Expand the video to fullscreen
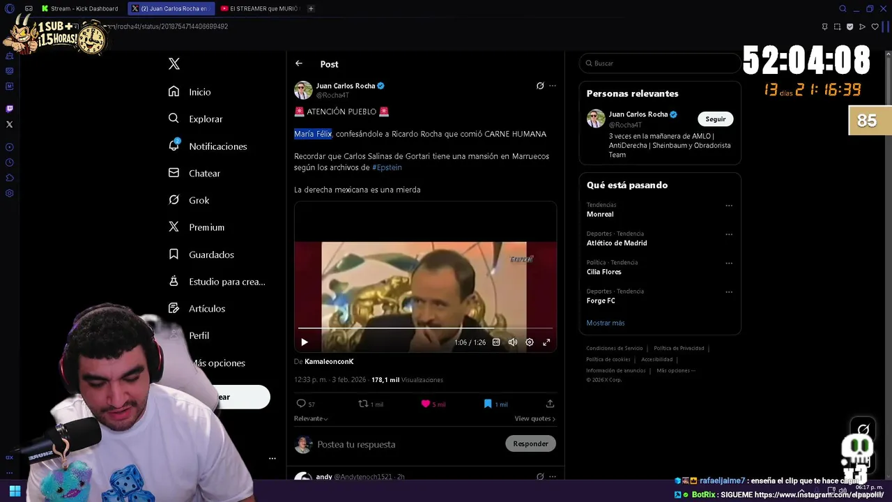 [x=546, y=342]
